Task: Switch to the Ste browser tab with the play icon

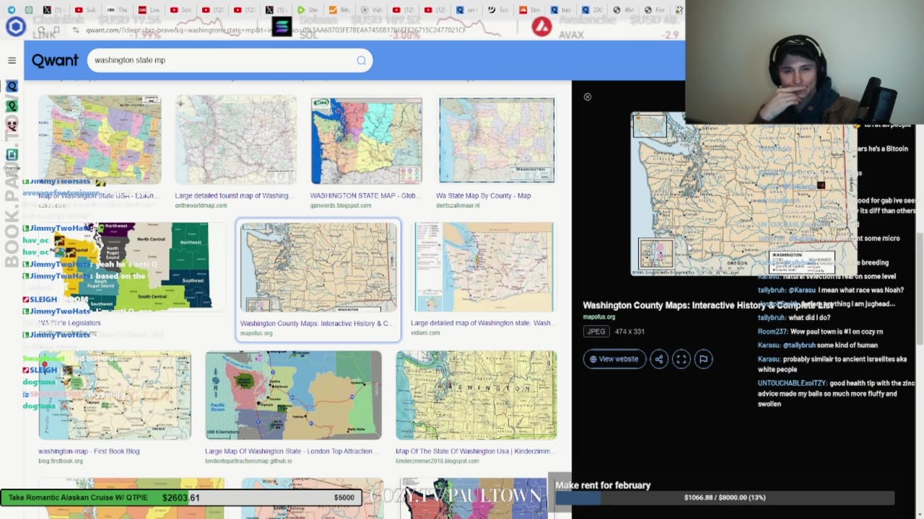Action: [x=307, y=10]
